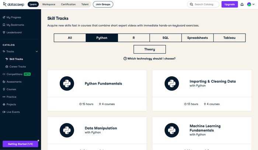Open My Progress in sidebar
This screenshot has width=258, height=150.
click(14, 17)
